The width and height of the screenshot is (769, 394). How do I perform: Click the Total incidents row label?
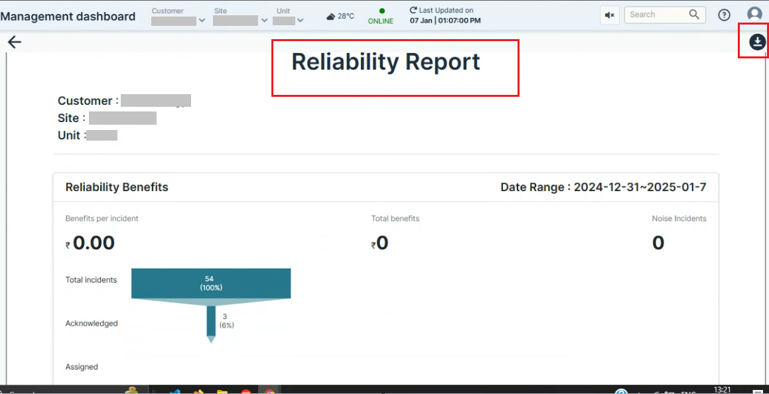pos(91,280)
